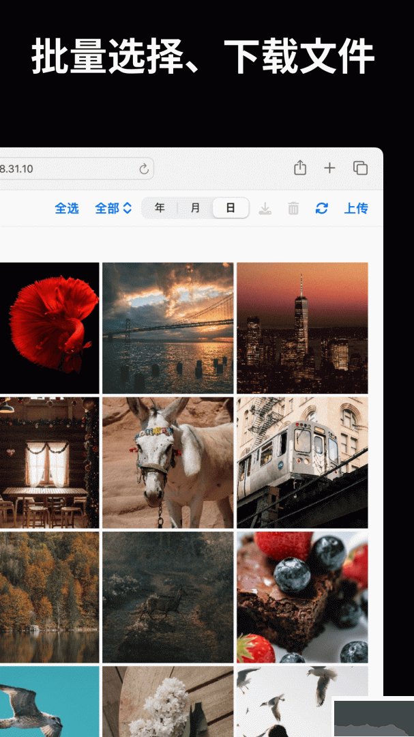Show the tab overview icon
This screenshot has height=737, width=414.
360,169
